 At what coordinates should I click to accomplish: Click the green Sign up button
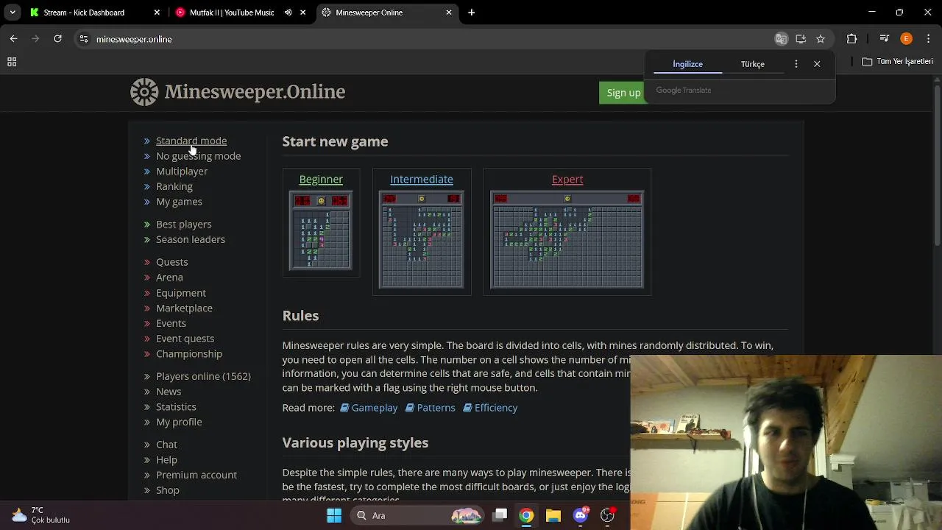pyautogui.click(x=623, y=93)
